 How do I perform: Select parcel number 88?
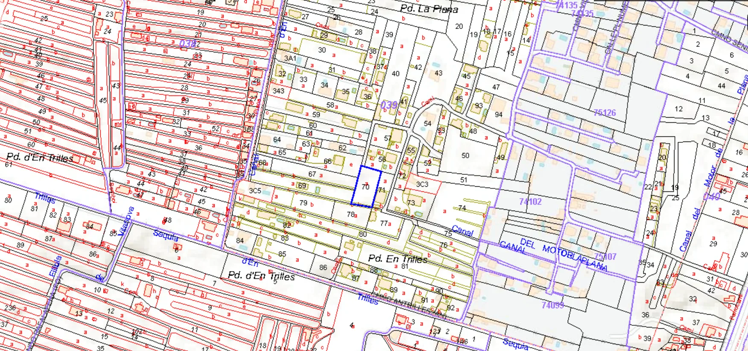(374, 270)
